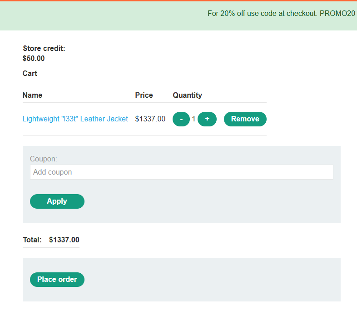Click the $1337.00 item price in the jacket row
Image resolution: width=357 pixels, height=311 pixels.
[150, 119]
